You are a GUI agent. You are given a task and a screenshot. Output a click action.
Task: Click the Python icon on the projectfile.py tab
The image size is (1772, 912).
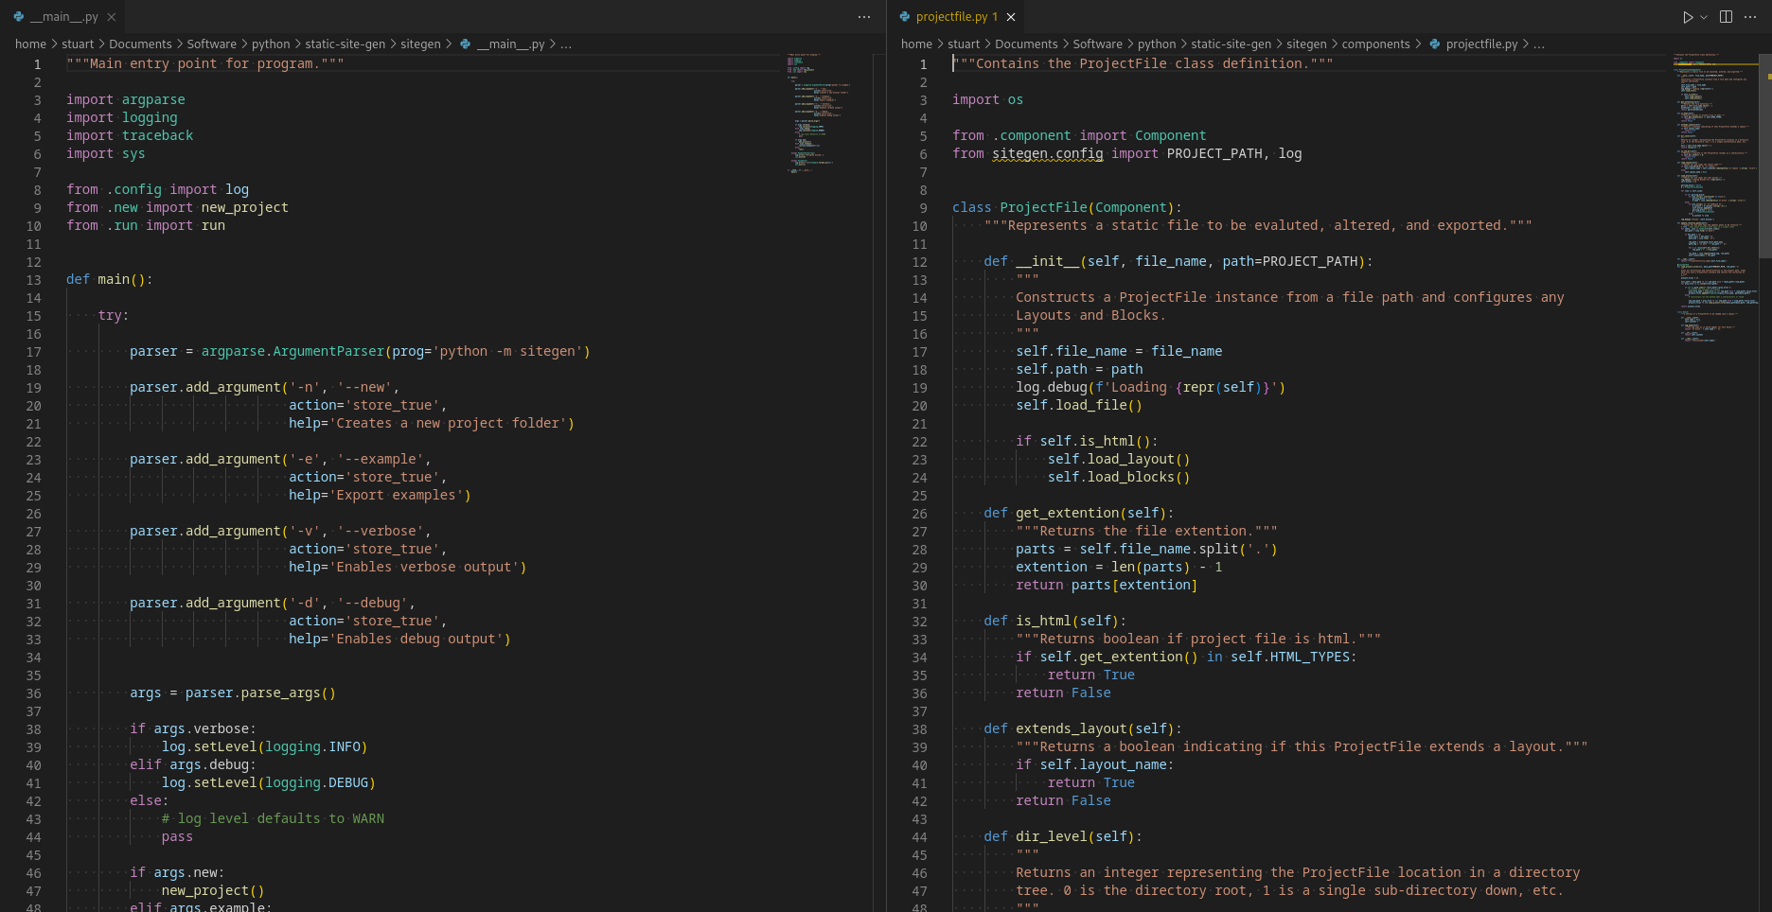pos(905,17)
